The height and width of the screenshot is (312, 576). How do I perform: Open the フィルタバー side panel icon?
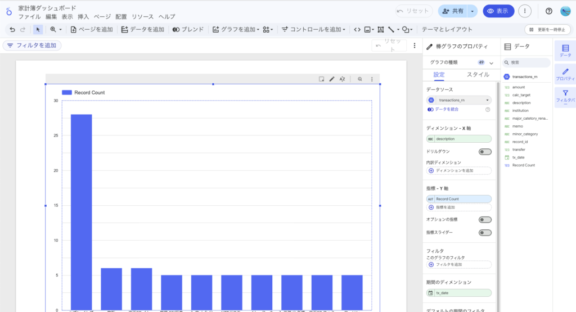click(565, 97)
